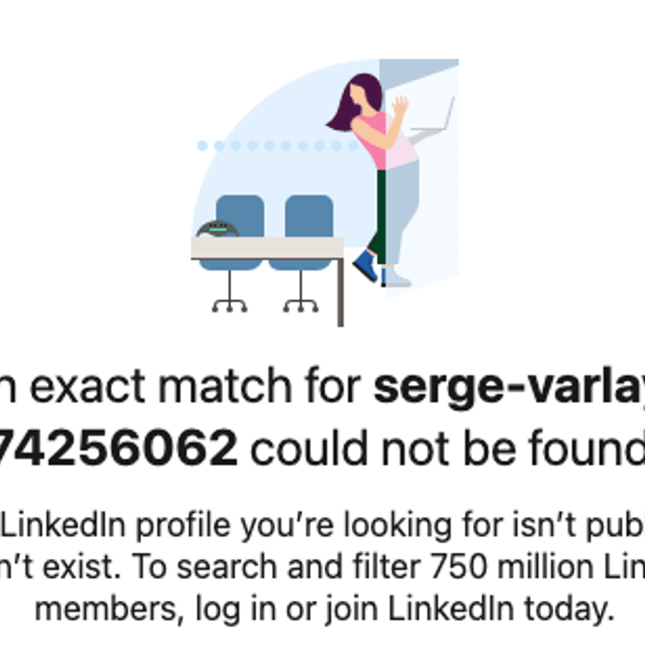The height and width of the screenshot is (645, 645).
Task: Click the row of light blue dots
Action: coord(277,146)
